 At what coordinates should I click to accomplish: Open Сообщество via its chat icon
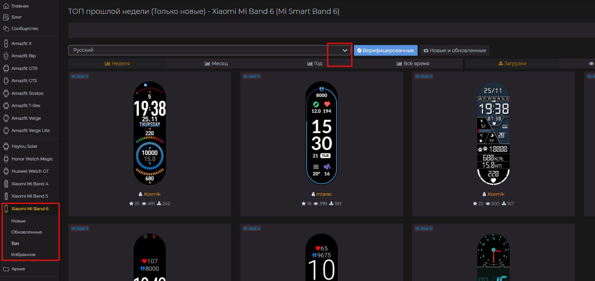(x=6, y=29)
